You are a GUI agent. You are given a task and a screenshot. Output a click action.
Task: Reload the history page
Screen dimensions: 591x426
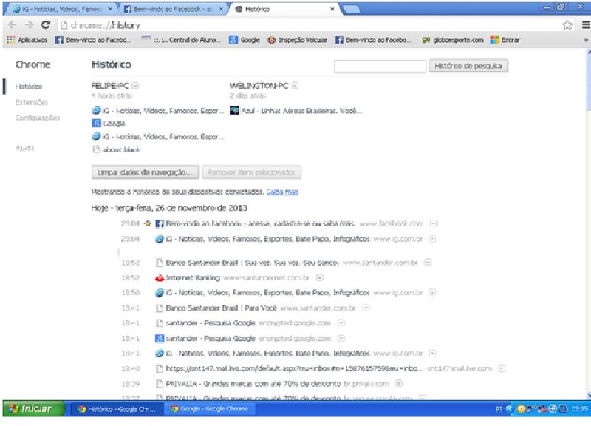click(x=46, y=25)
